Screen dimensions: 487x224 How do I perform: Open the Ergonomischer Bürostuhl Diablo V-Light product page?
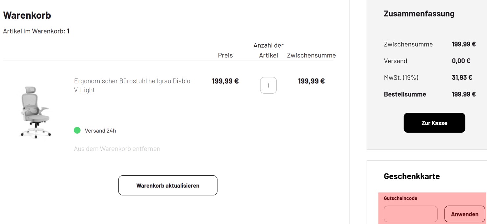coord(132,85)
